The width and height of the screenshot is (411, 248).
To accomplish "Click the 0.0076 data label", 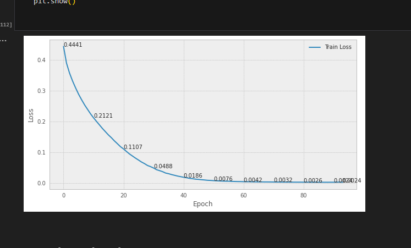I will tap(223, 179).
